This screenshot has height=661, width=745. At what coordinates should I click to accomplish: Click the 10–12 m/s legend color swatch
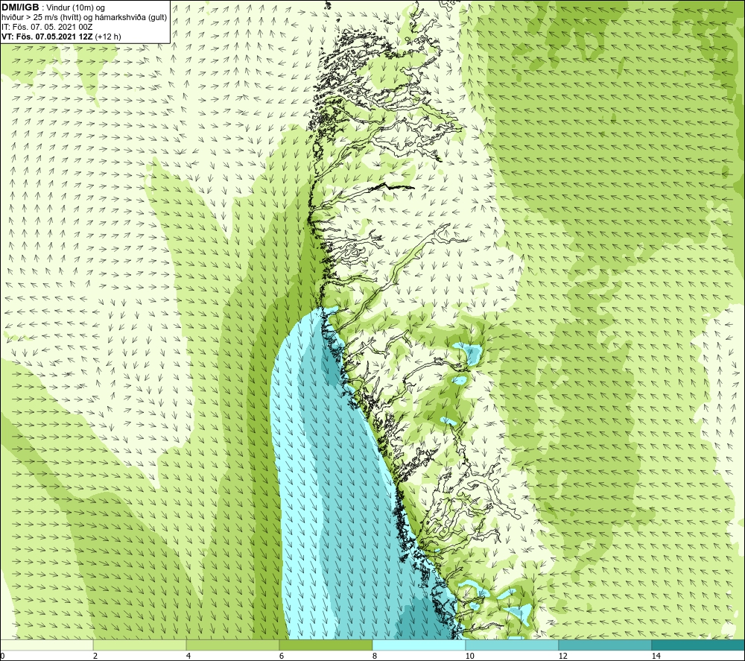[x=513, y=645]
